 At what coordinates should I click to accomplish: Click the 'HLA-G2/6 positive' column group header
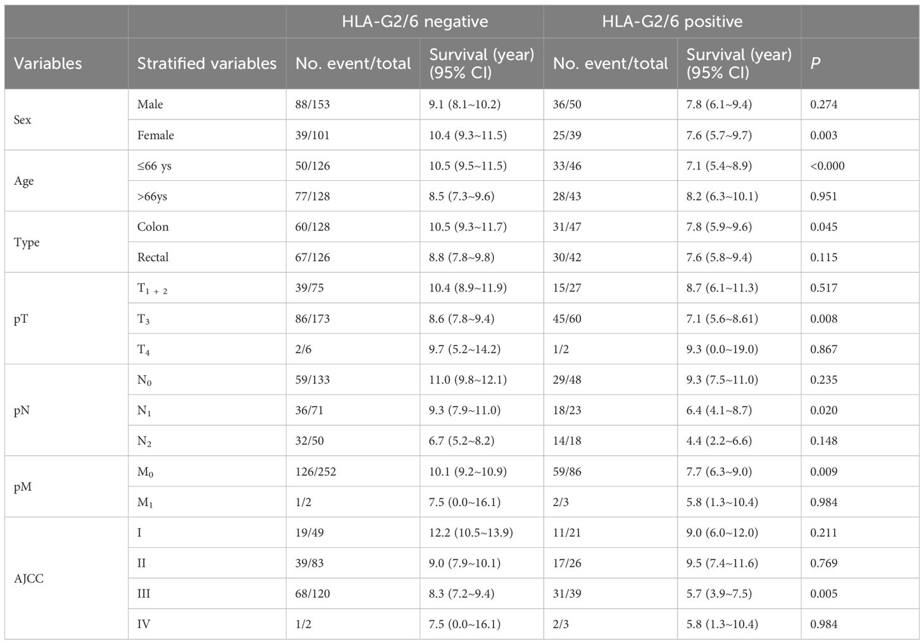coord(672,22)
